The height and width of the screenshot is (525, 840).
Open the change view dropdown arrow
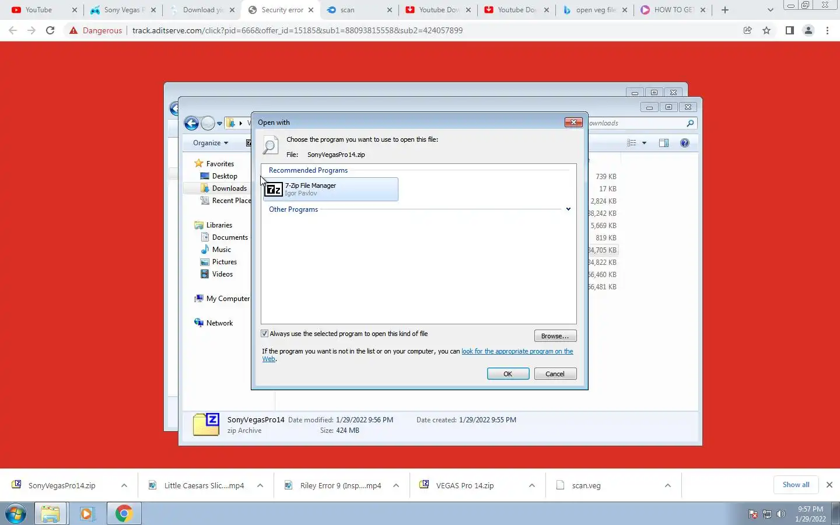[x=644, y=143]
